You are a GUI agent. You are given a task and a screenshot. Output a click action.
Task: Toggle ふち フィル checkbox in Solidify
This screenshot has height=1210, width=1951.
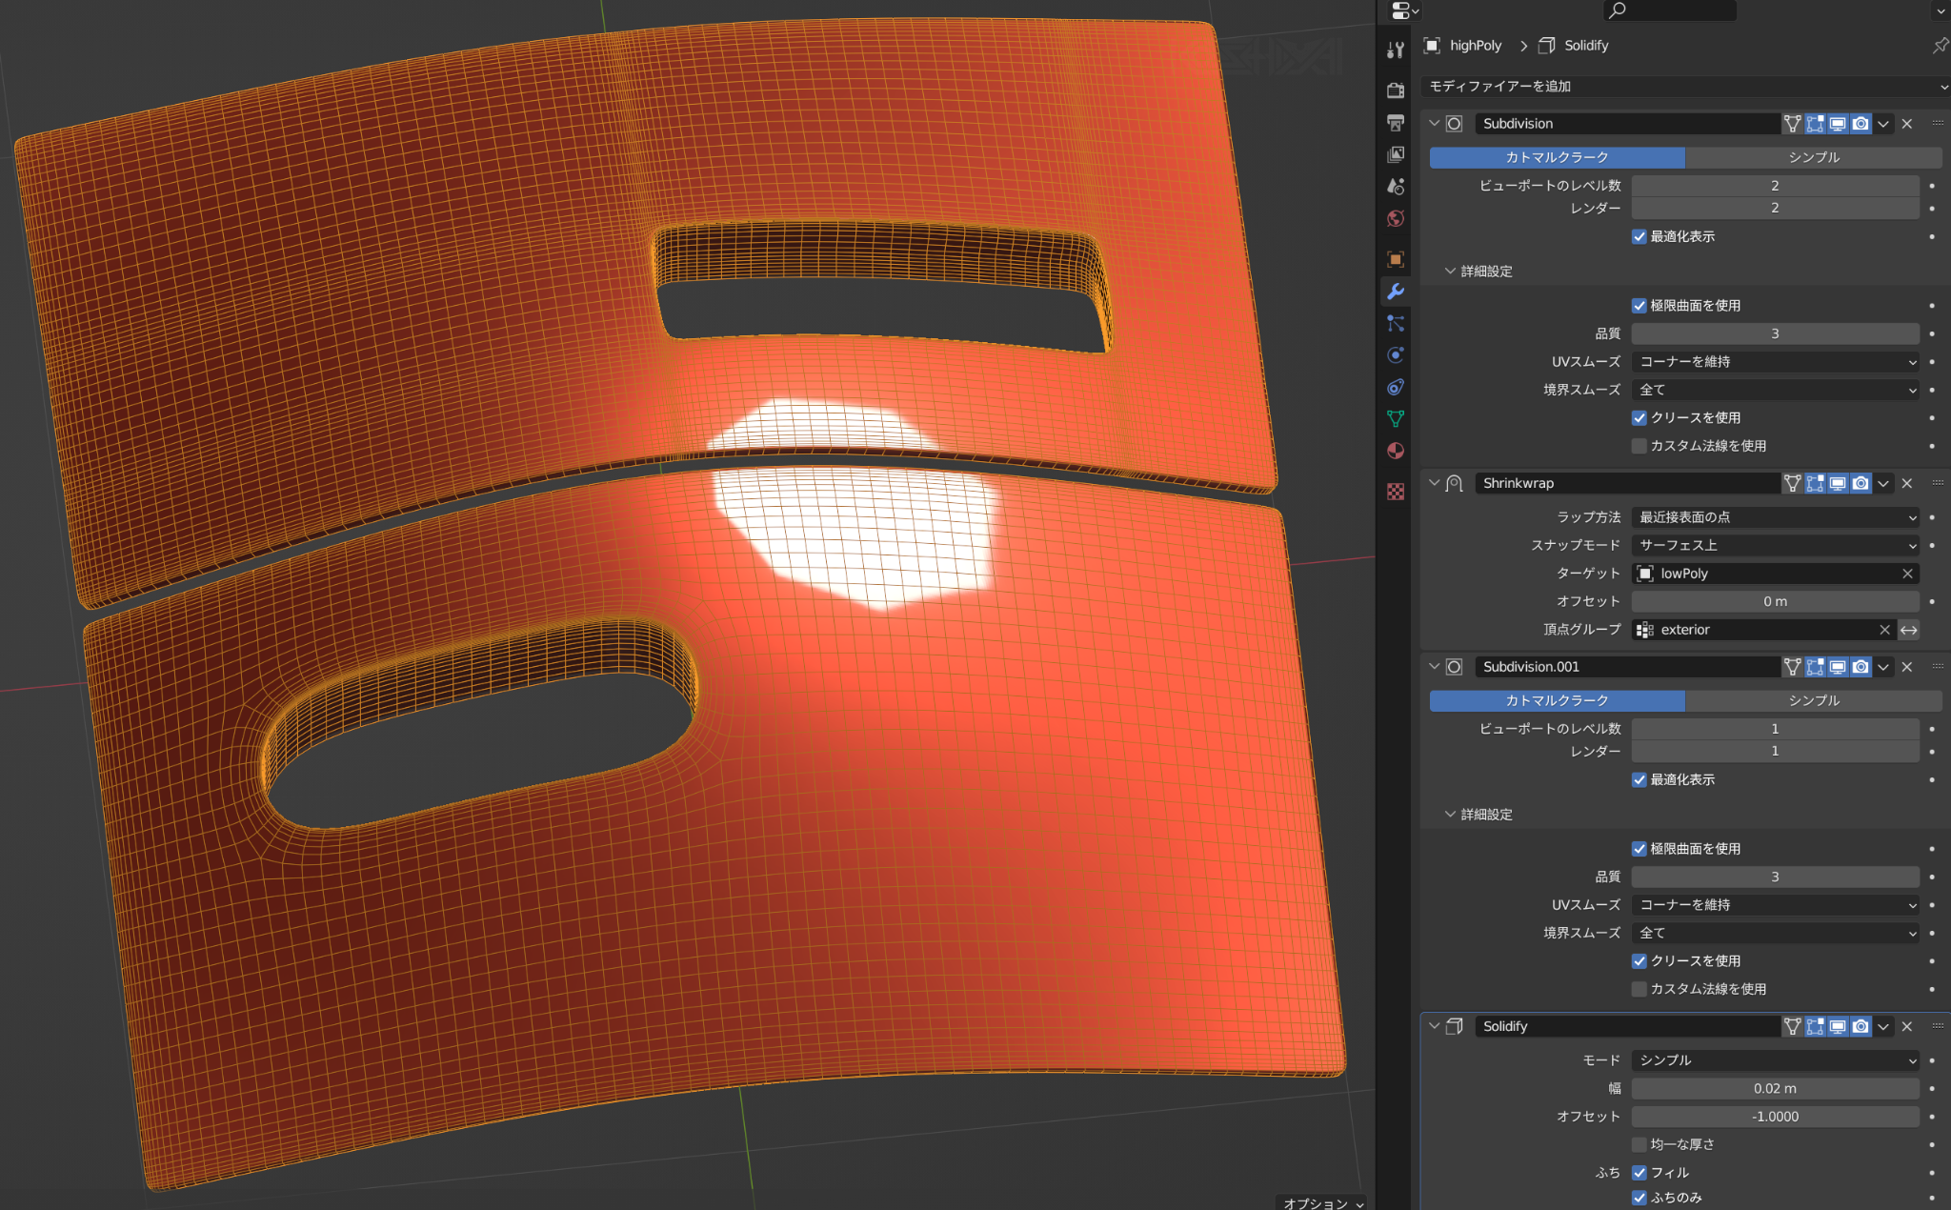coord(1639,1173)
